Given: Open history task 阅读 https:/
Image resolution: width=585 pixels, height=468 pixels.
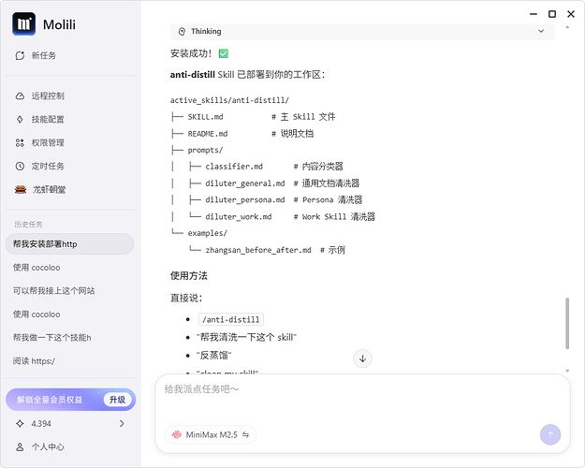Looking at the screenshot, I should [34, 361].
